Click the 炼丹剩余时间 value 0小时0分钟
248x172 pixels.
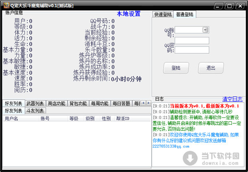click(126, 79)
